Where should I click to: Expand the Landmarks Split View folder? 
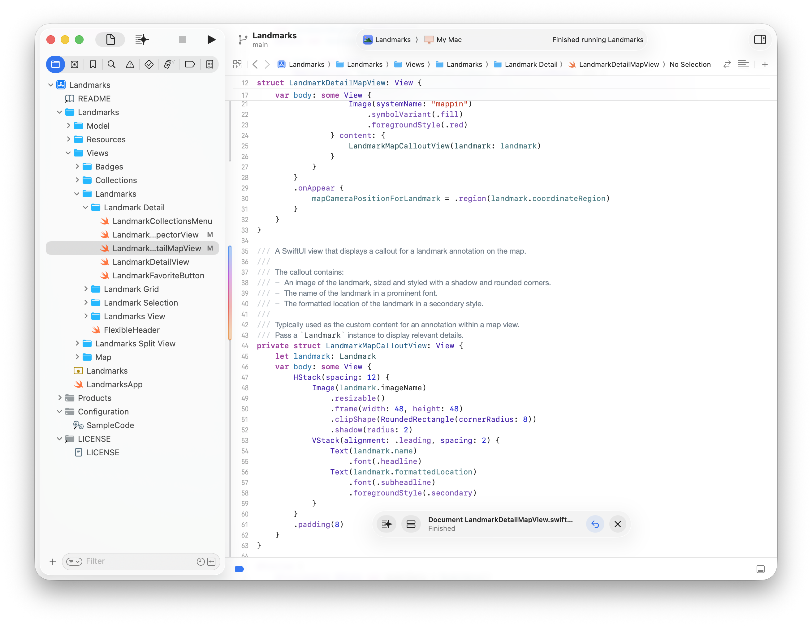77,343
